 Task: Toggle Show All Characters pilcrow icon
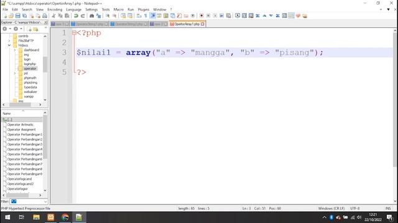[146, 15]
